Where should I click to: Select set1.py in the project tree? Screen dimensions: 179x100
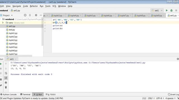pos(12,26)
